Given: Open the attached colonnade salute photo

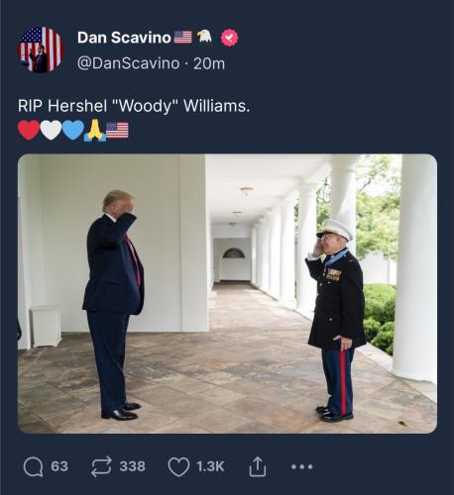Looking at the screenshot, I should [x=227, y=293].
